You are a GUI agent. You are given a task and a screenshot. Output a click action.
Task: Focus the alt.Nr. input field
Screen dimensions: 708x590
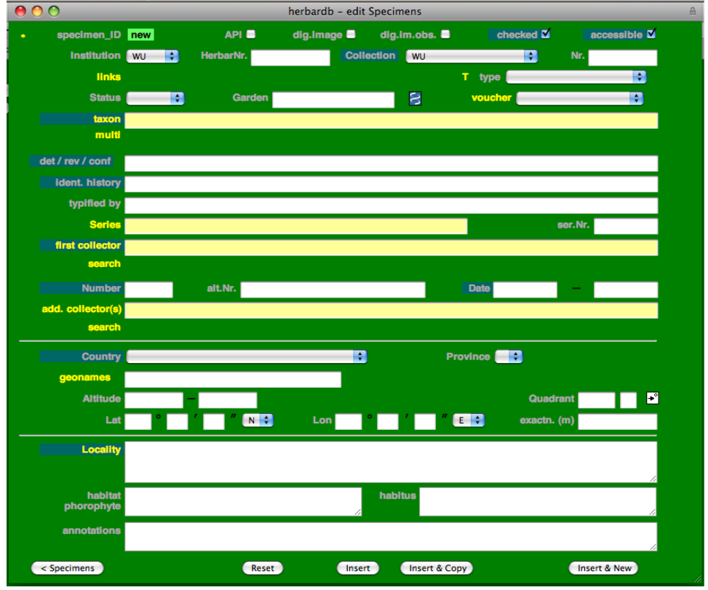click(x=333, y=290)
